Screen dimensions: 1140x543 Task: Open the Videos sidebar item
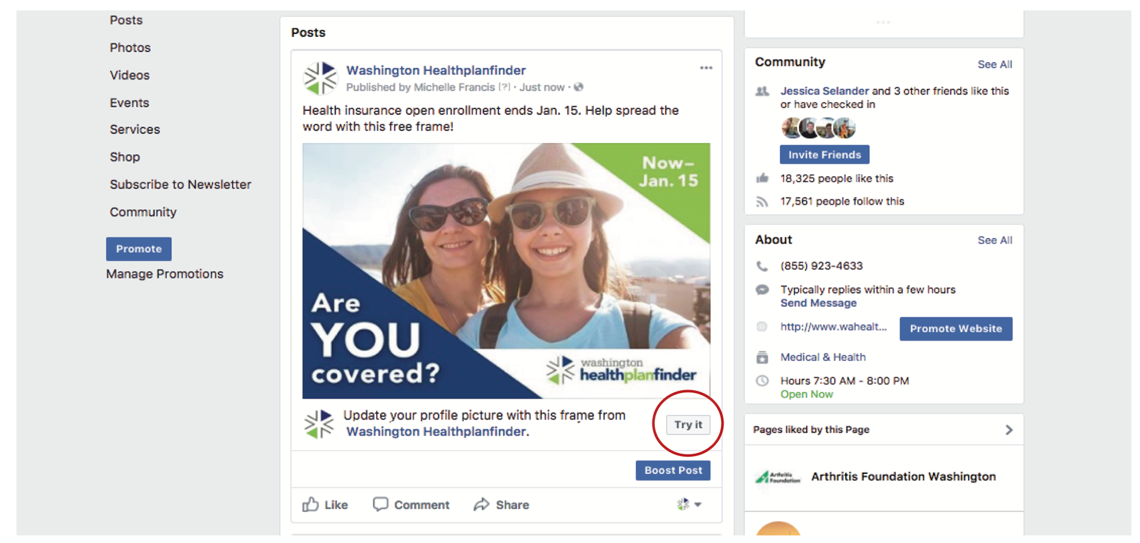coord(129,75)
